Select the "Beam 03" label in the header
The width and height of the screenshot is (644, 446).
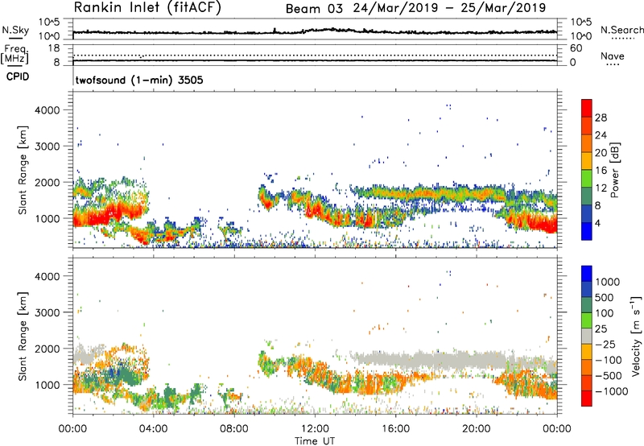point(314,9)
